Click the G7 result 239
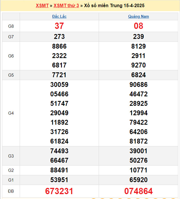180x199 pixels. coord(138,37)
